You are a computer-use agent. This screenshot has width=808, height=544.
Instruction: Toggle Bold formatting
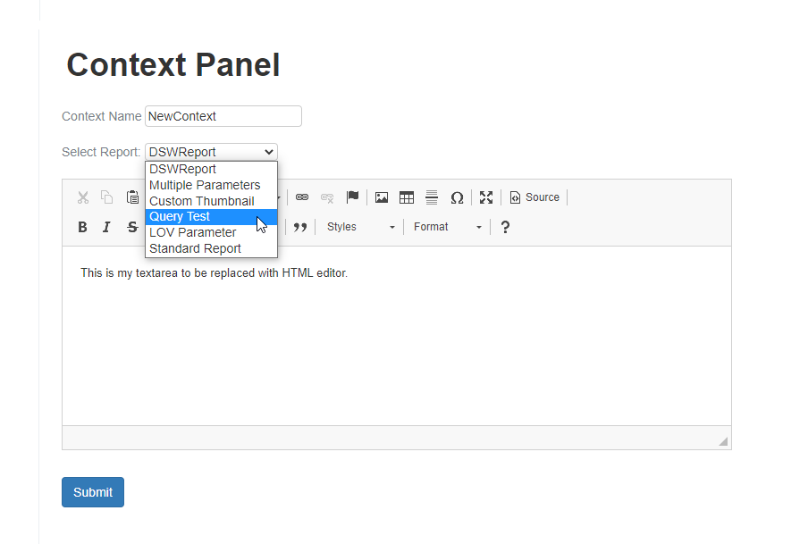(82, 227)
